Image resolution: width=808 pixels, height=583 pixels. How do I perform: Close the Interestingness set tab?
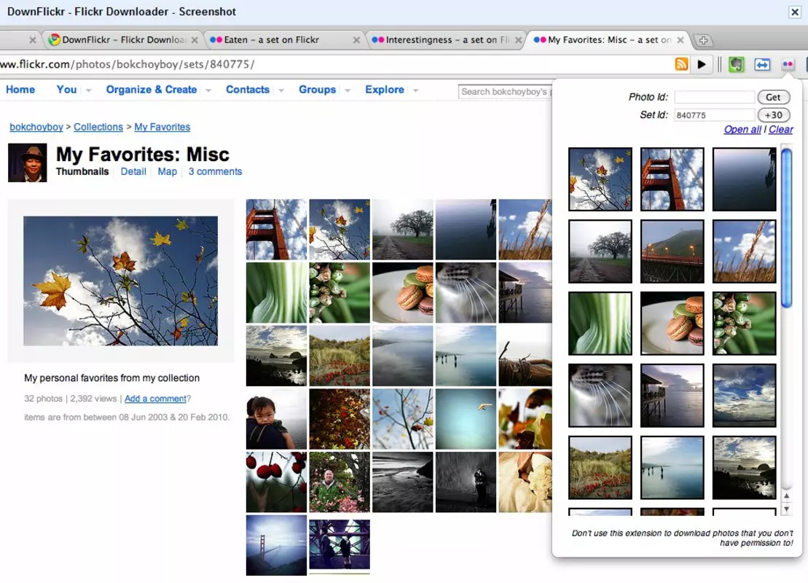coord(519,39)
